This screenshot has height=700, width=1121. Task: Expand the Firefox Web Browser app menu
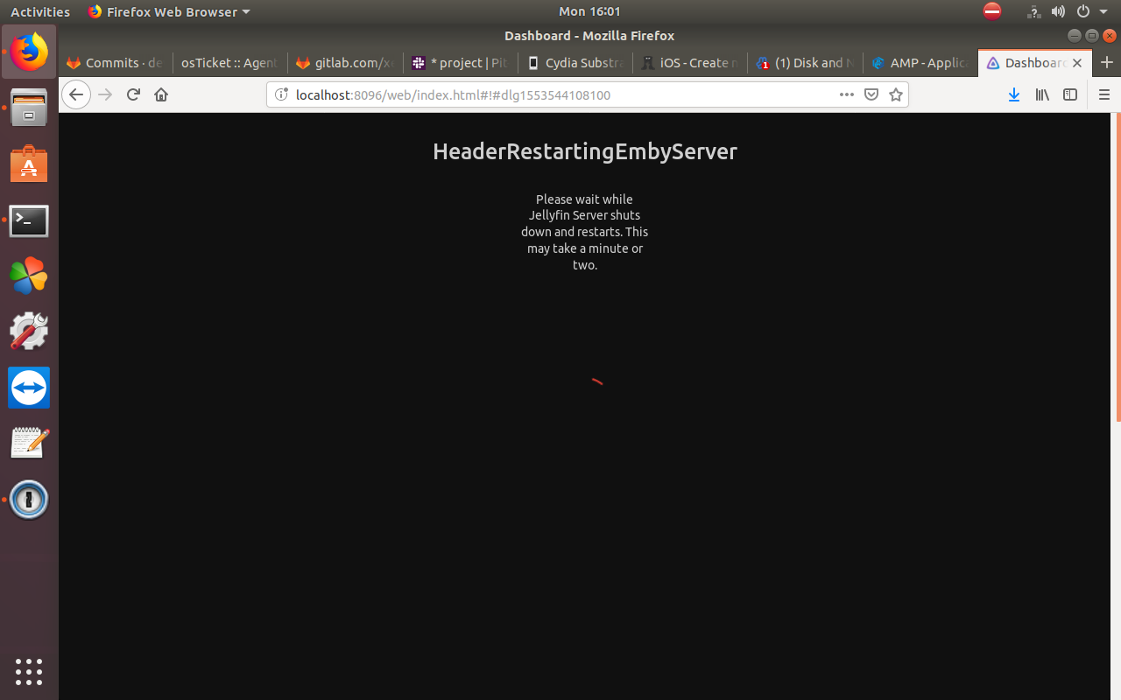coord(169,11)
